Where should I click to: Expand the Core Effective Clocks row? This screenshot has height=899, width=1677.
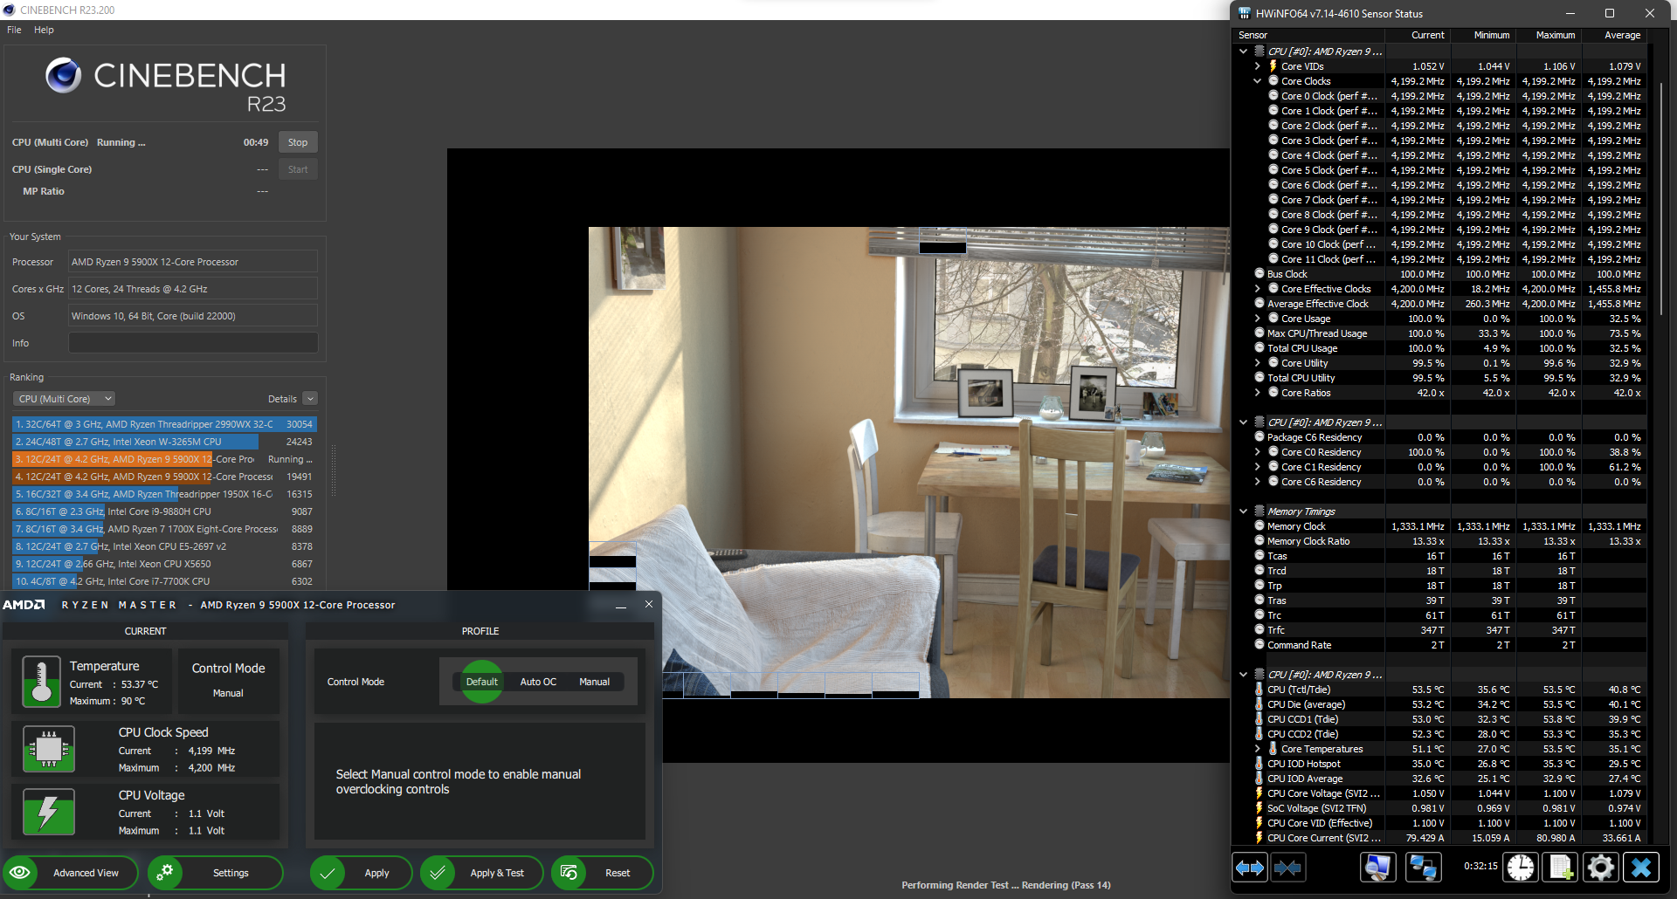[1258, 289]
